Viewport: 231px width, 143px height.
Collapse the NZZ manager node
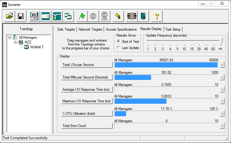tap(15, 42)
